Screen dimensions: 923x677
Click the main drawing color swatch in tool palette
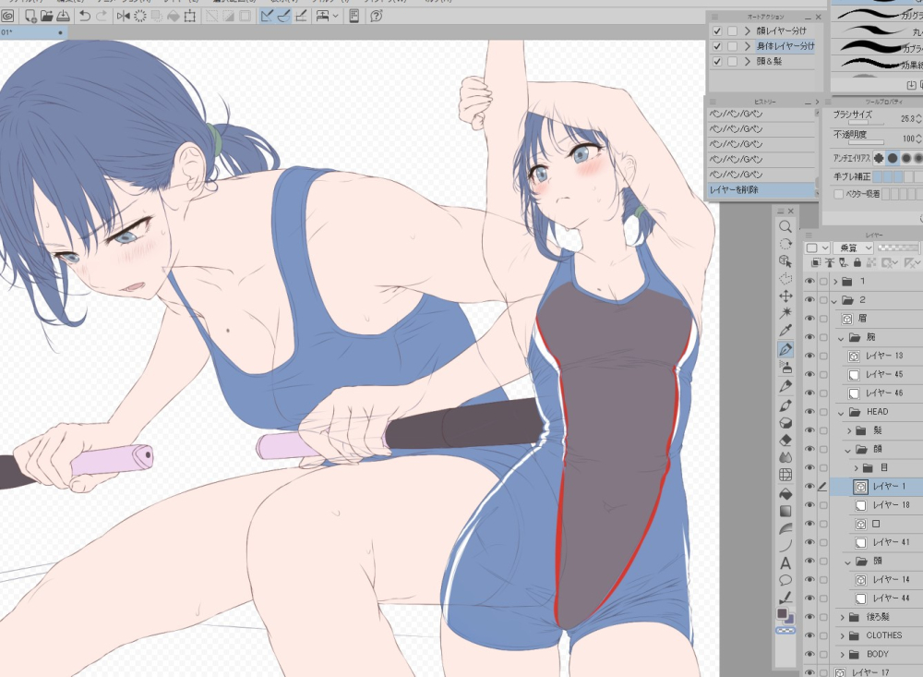tap(783, 613)
